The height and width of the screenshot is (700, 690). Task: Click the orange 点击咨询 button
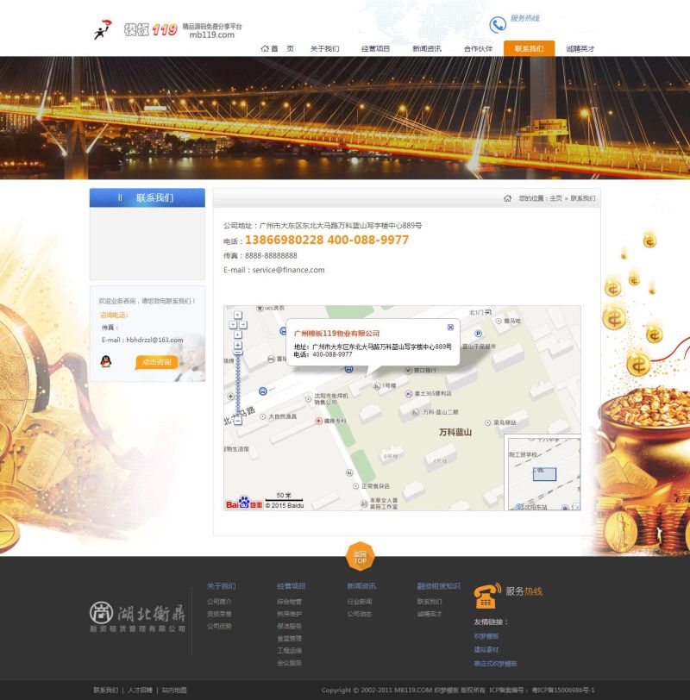coord(156,362)
